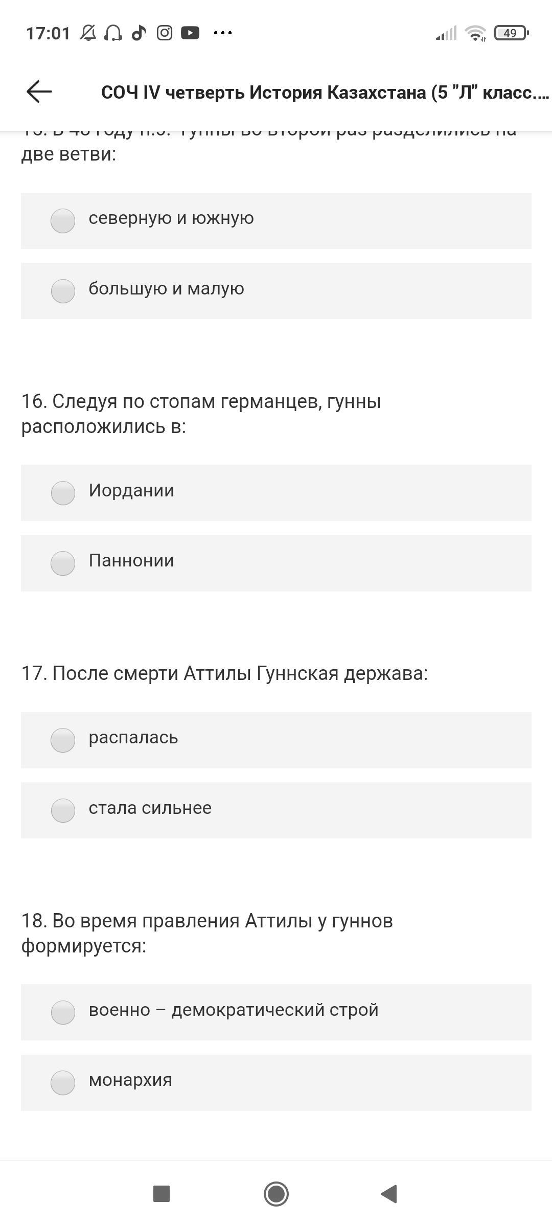Select "стала сильнее" option
Screen dimensions: 552x1227
276,810
